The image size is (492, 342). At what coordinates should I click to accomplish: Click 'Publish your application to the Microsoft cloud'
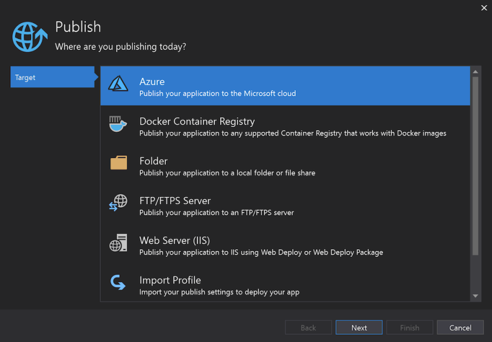[x=217, y=94]
